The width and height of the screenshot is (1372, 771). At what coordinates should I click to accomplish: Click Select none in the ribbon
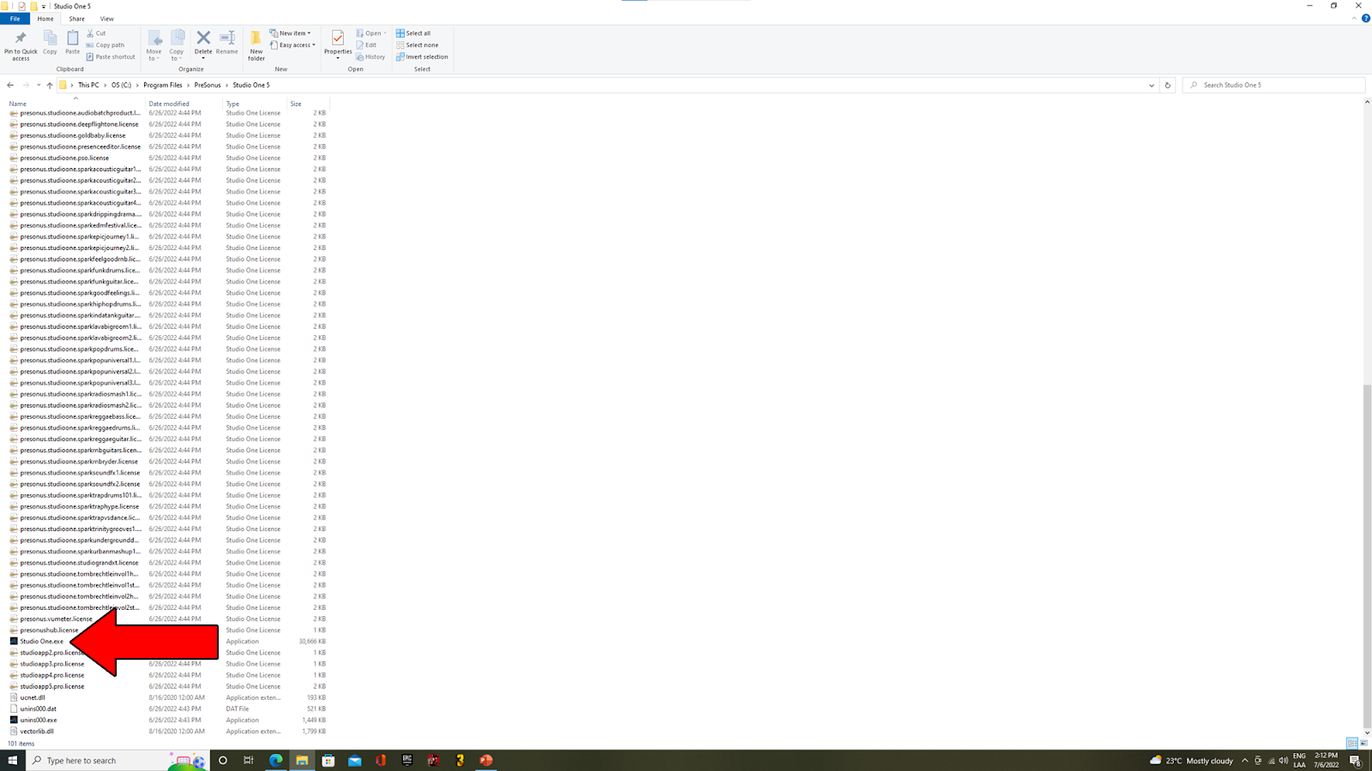[417, 45]
